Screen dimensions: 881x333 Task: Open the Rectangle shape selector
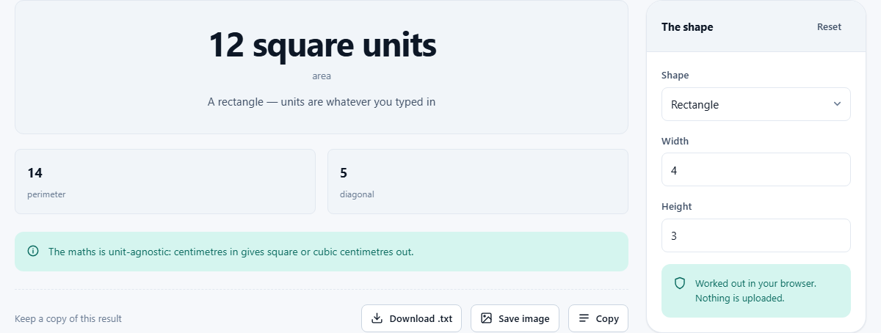click(x=755, y=104)
